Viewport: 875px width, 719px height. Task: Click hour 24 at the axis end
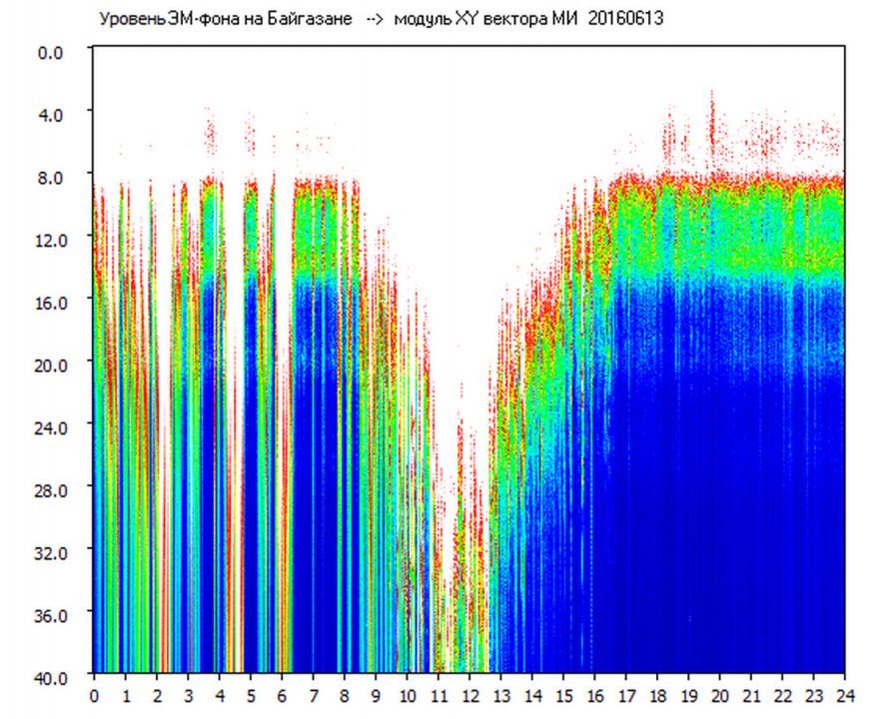click(x=845, y=695)
